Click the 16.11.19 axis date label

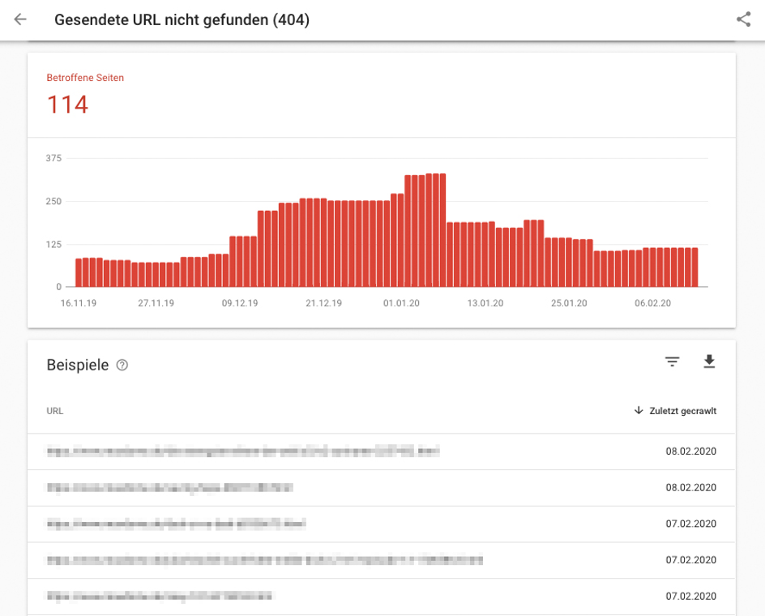[x=79, y=303]
